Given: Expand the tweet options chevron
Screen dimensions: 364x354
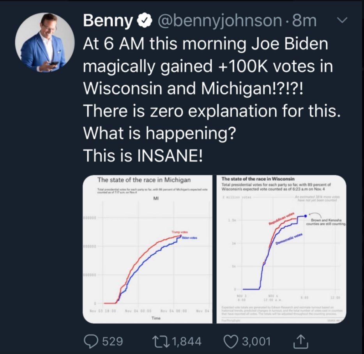Looking at the screenshot, I should (342, 20).
